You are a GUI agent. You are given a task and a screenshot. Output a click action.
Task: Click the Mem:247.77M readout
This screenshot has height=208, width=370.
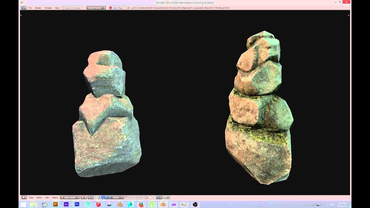pyautogui.click(x=211, y=8)
